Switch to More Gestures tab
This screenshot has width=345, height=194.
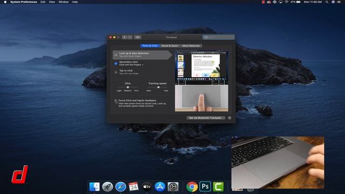(191, 46)
